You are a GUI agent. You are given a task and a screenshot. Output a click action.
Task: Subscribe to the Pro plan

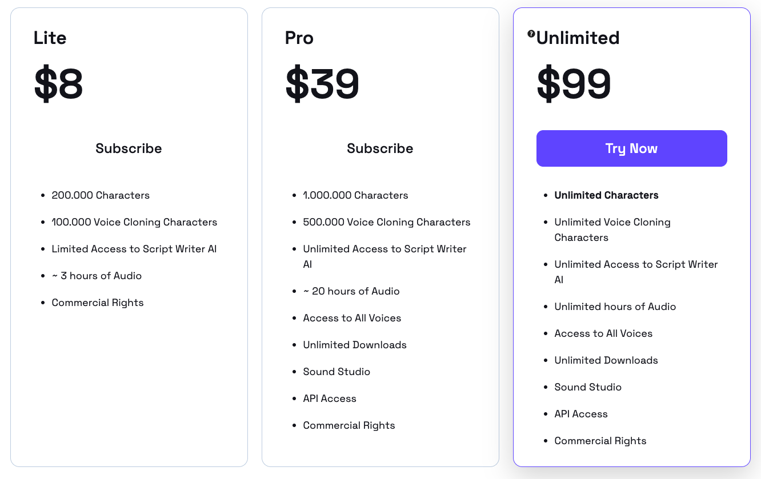[380, 148]
